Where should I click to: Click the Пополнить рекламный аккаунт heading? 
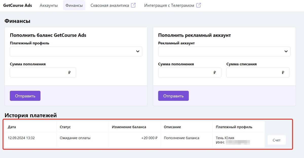coord(195,35)
